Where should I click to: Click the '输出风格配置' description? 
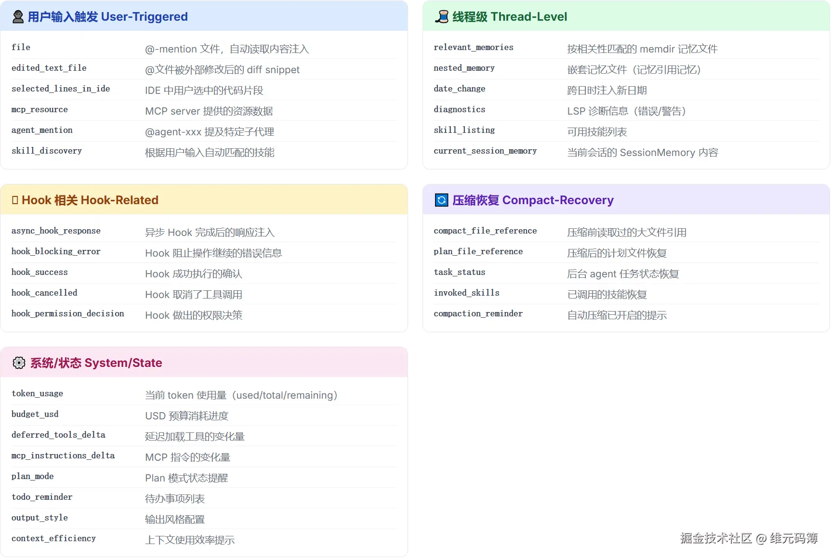(175, 520)
